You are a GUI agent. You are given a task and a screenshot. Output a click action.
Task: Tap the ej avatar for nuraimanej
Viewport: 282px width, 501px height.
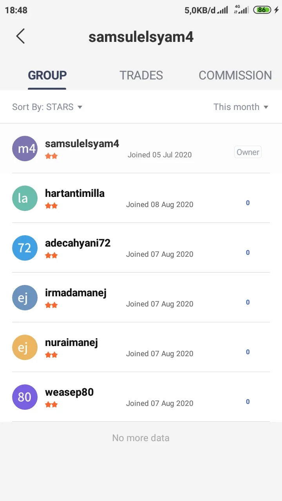click(x=25, y=347)
